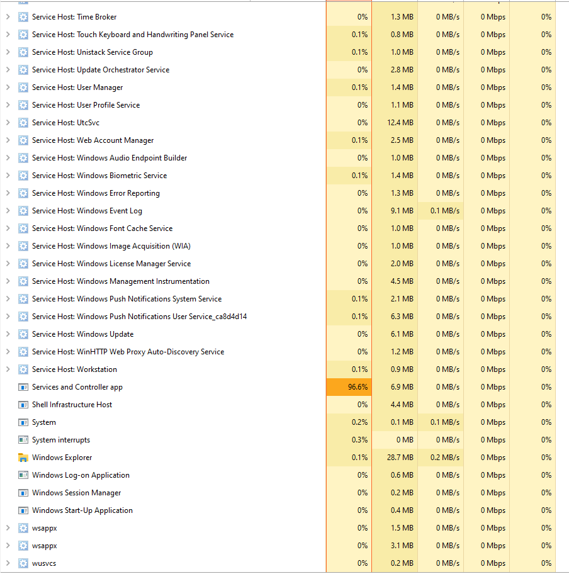The image size is (569, 574).
Task: Select Service Host: Windows Font Cache Service text
Action: pos(102,228)
